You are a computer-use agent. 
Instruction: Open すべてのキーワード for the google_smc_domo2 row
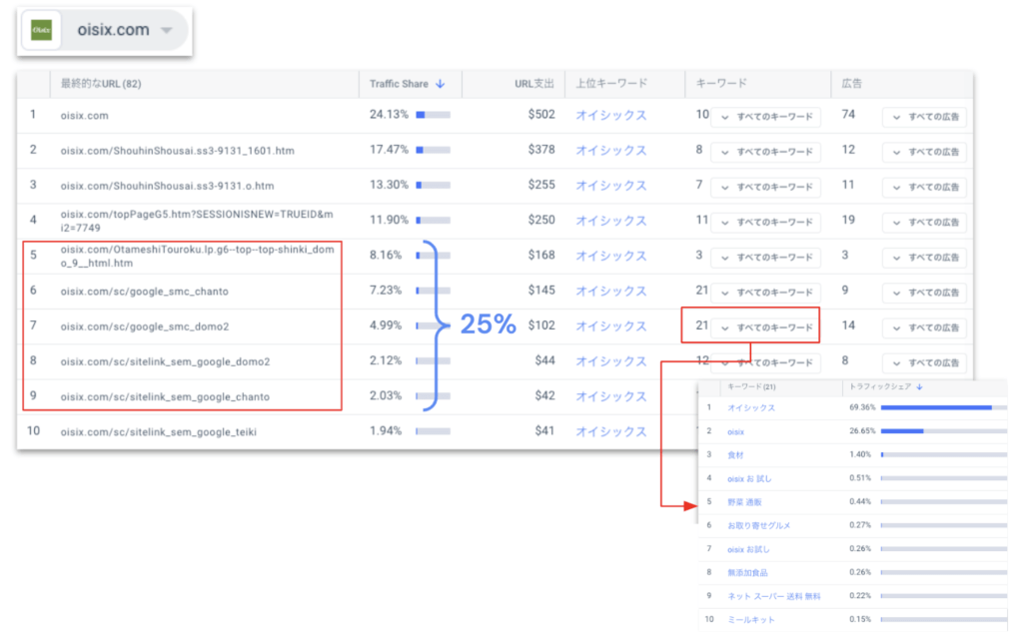click(765, 327)
